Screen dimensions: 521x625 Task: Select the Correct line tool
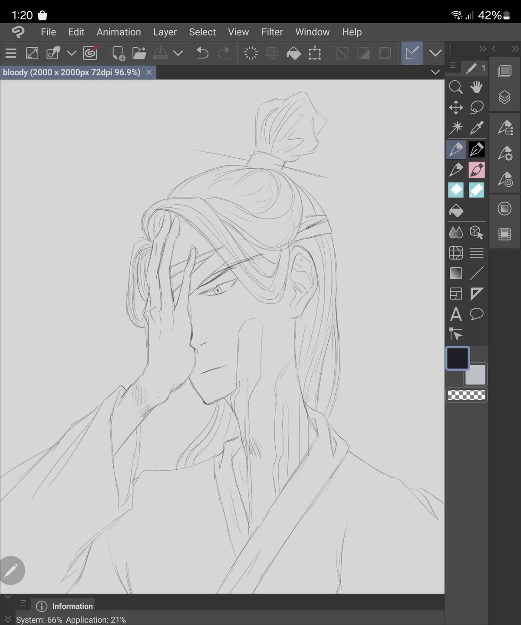click(456, 334)
